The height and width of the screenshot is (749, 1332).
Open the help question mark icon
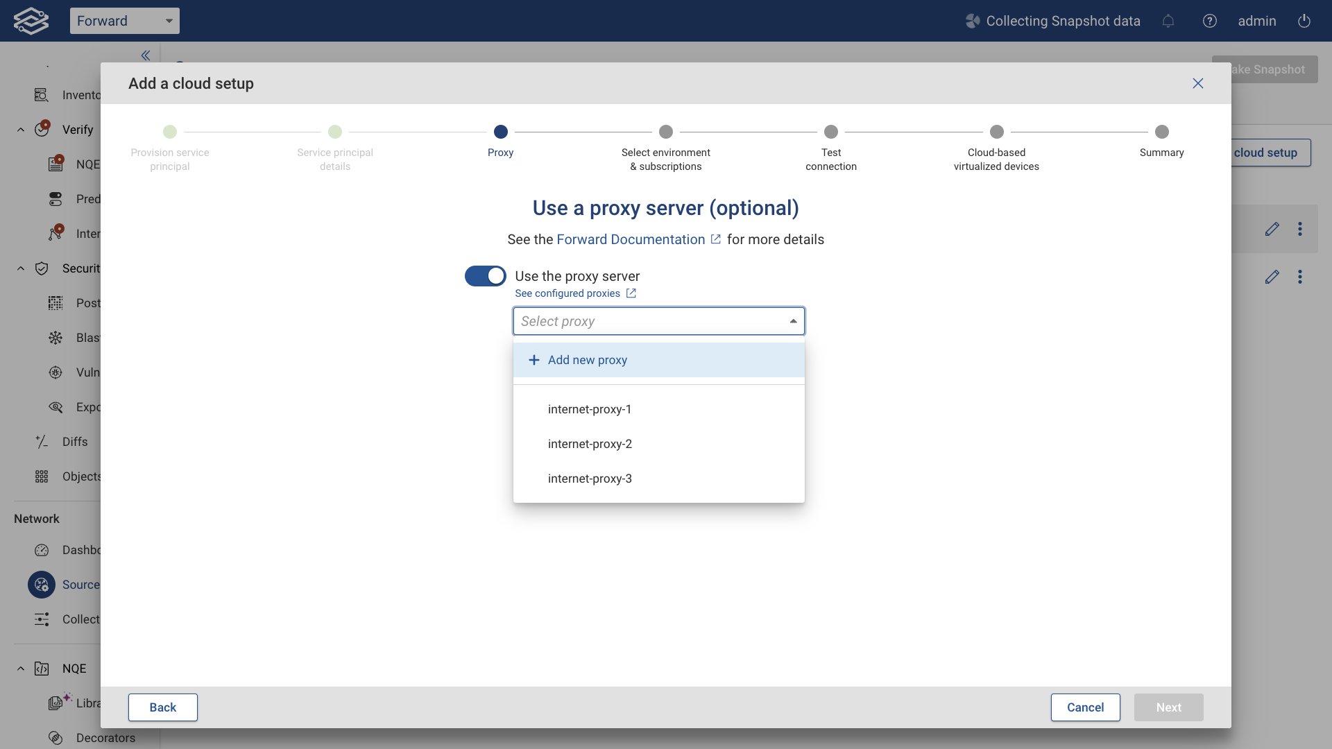pyautogui.click(x=1210, y=21)
